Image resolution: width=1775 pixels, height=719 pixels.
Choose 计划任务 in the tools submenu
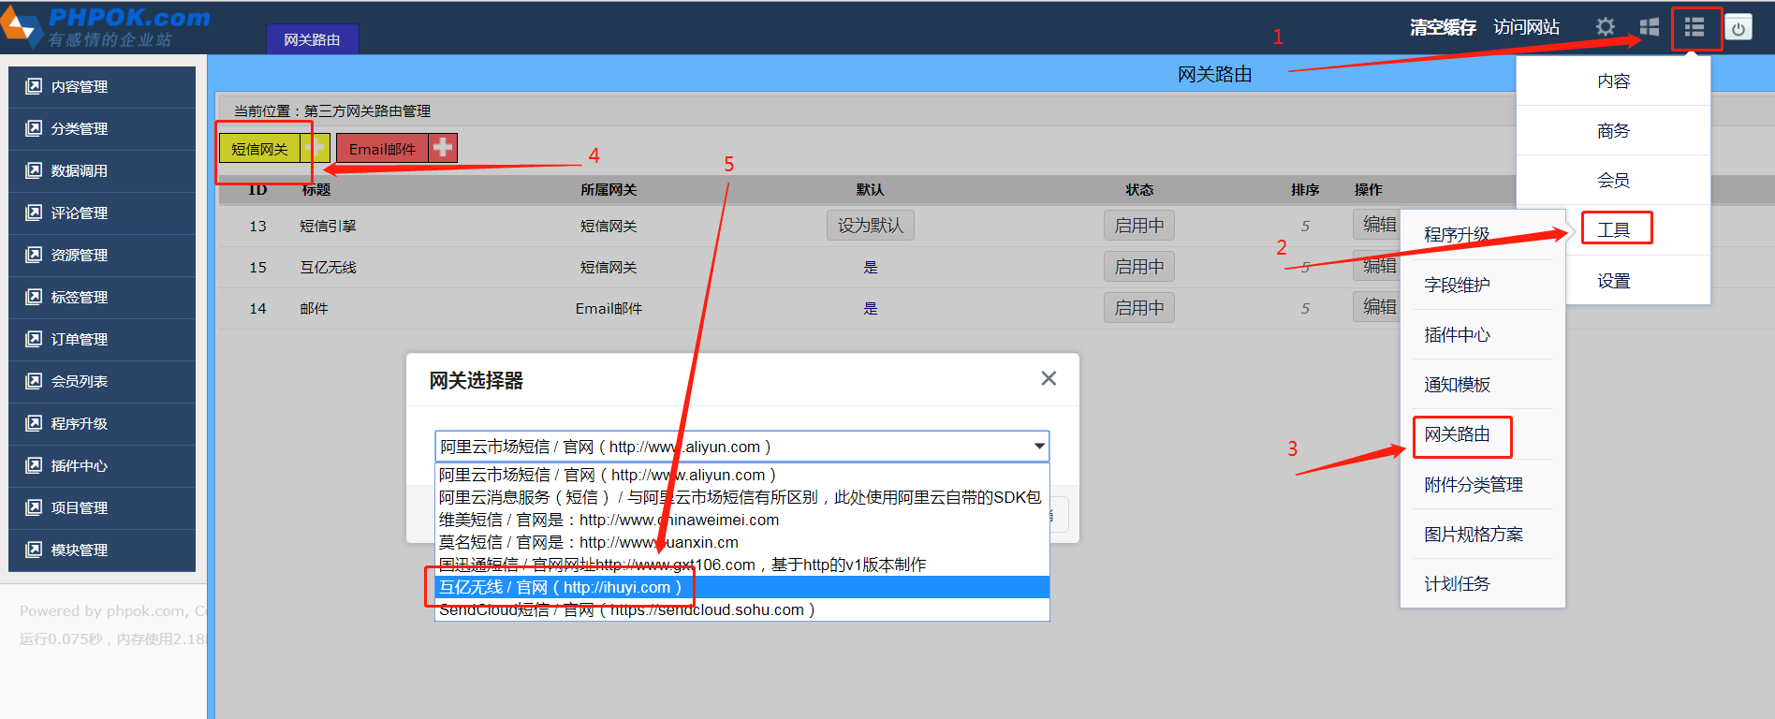[1457, 584]
